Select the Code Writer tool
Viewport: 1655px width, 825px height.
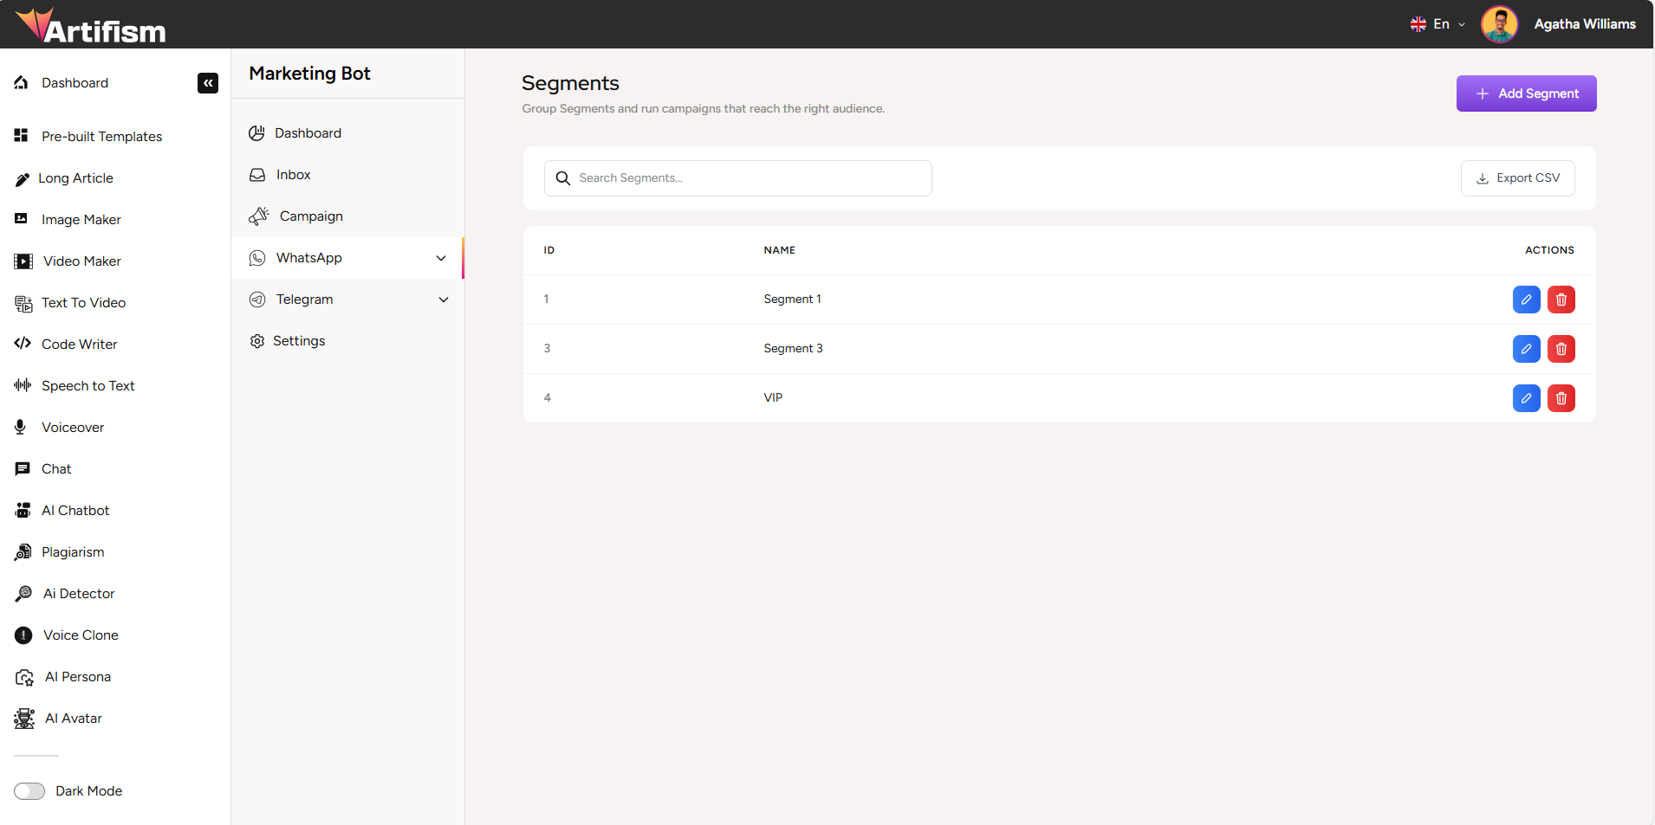[79, 344]
